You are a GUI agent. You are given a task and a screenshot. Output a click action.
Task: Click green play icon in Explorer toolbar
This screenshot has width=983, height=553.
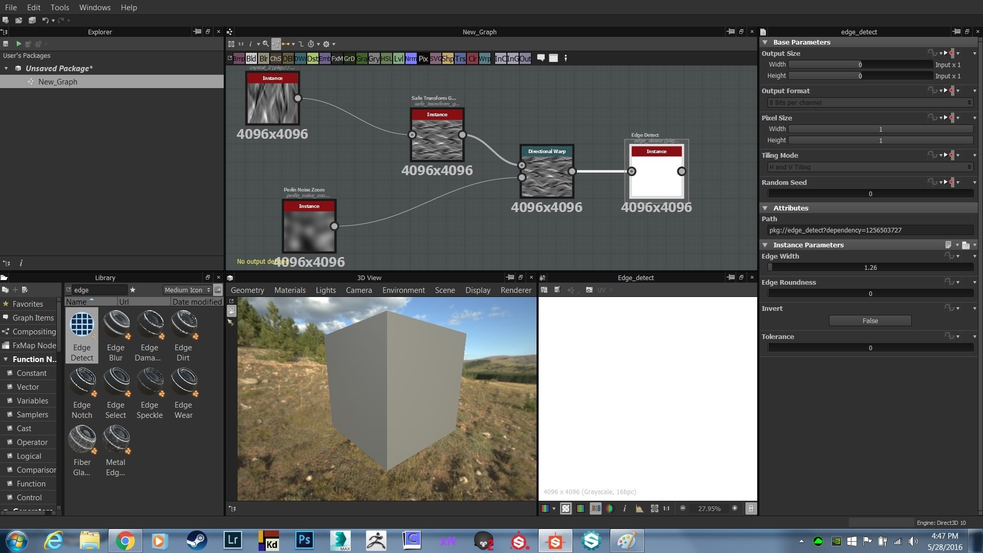(x=18, y=44)
